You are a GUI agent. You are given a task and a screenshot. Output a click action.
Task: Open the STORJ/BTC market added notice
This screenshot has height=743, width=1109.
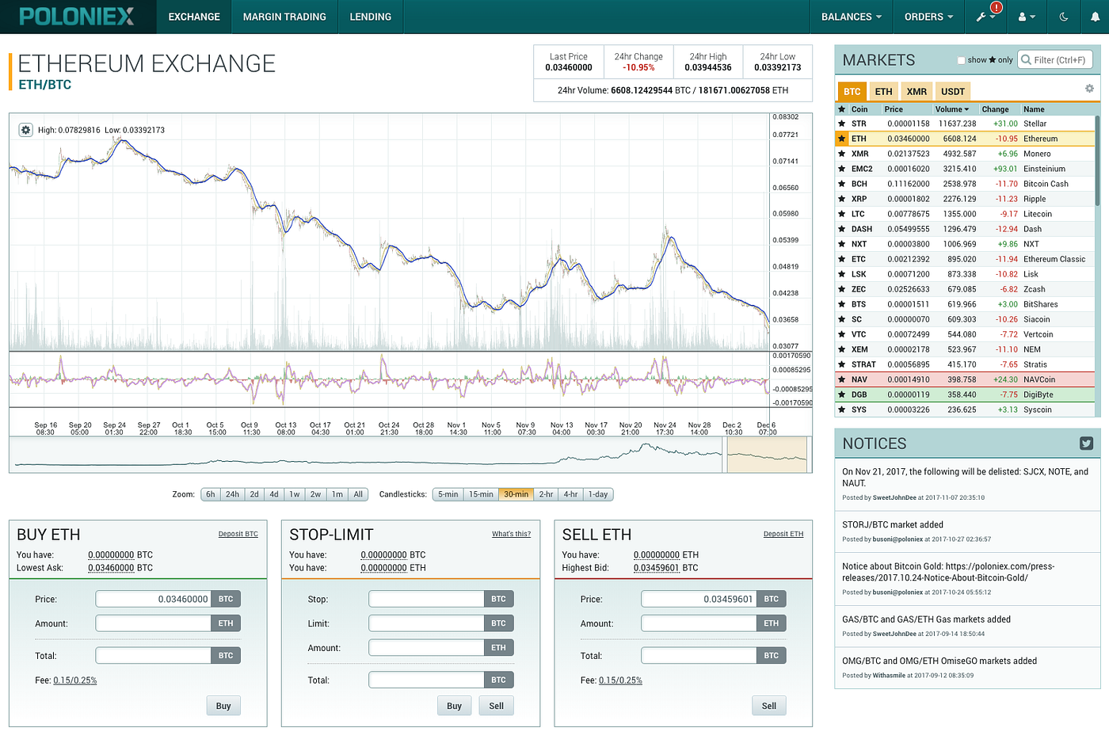click(x=893, y=524)
